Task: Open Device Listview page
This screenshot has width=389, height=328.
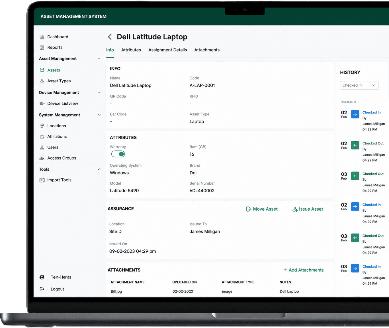Action: point(63,103)
